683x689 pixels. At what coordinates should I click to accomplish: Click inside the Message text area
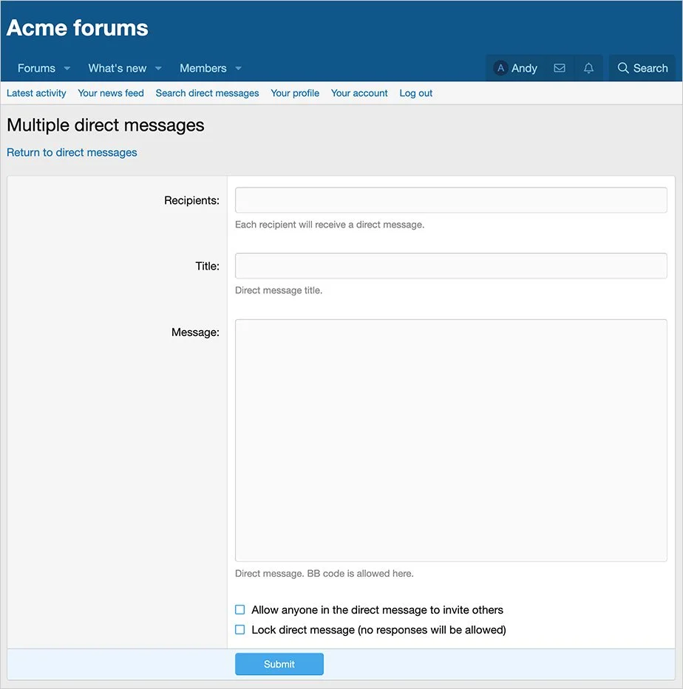(451, 440)
